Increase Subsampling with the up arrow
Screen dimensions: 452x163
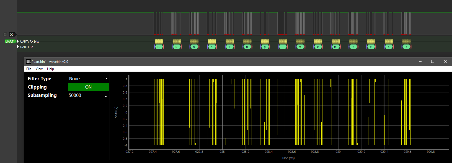(x=106, y=94)
